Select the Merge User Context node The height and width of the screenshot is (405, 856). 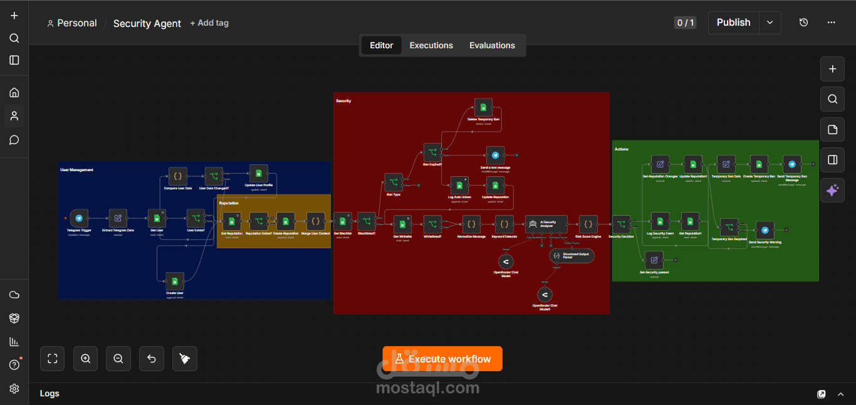coord(315,221)
